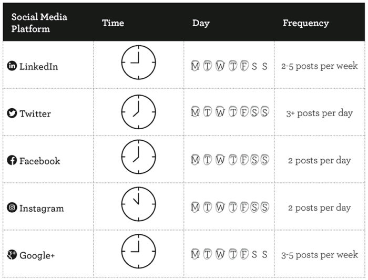Click the '3-5 posts per week' text
The height and width of the screenshot is (280, 368).
pos(320,255)
